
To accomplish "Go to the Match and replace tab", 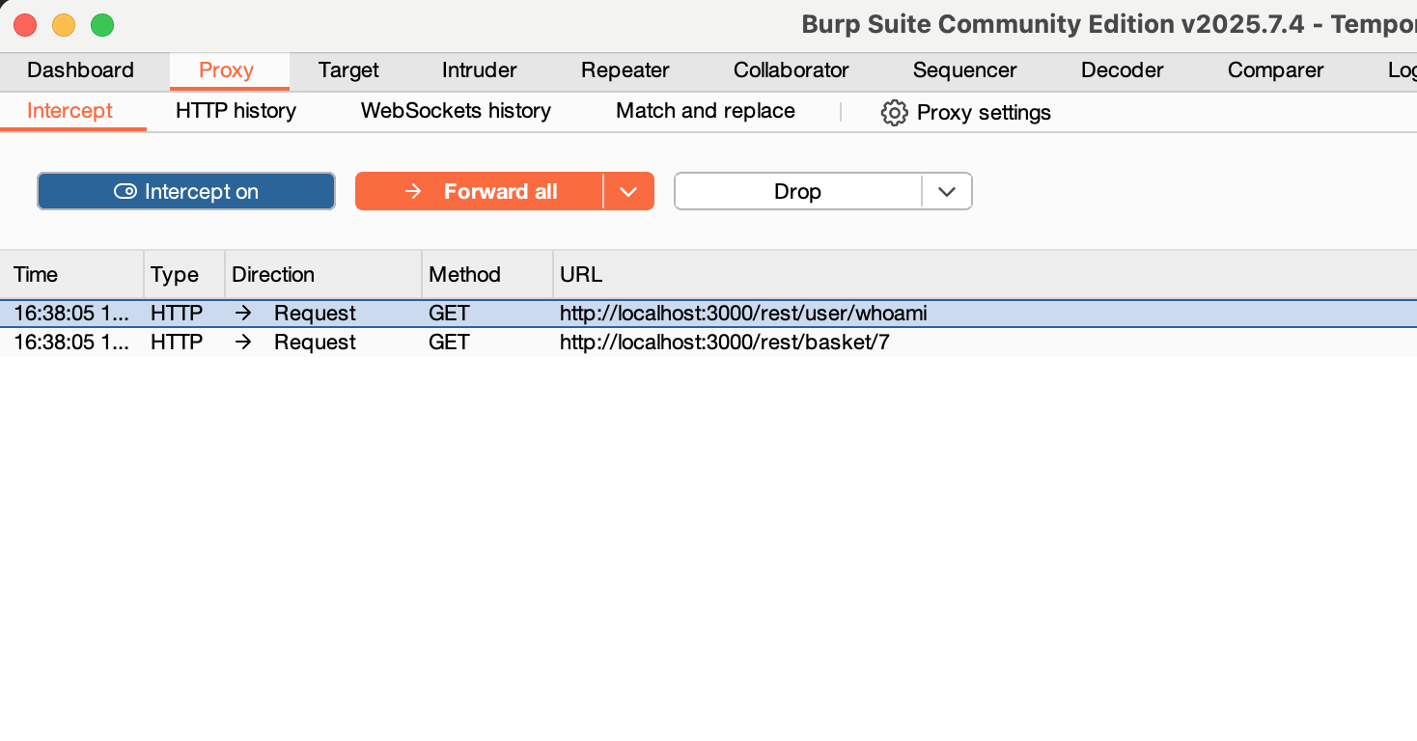I will tap(705, 111).
